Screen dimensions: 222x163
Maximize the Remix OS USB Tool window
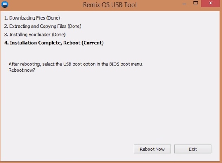coord(196,3)
